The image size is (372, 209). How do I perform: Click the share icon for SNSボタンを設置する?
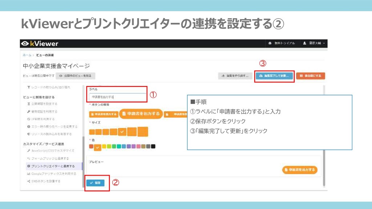click(28, 181)
